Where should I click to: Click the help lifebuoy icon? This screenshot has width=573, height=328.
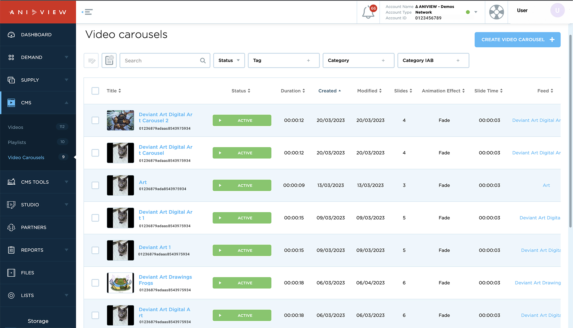[x=496, y=12]
